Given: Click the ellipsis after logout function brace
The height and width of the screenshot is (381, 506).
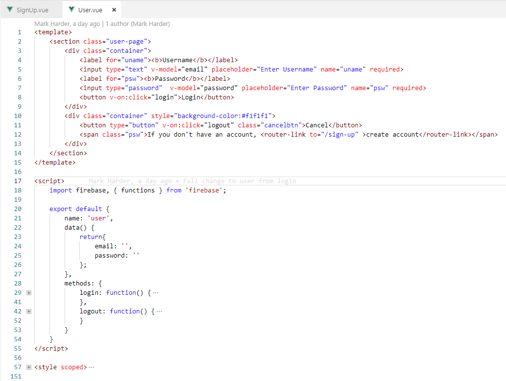Looking at the screenshot, I should 159,311.
